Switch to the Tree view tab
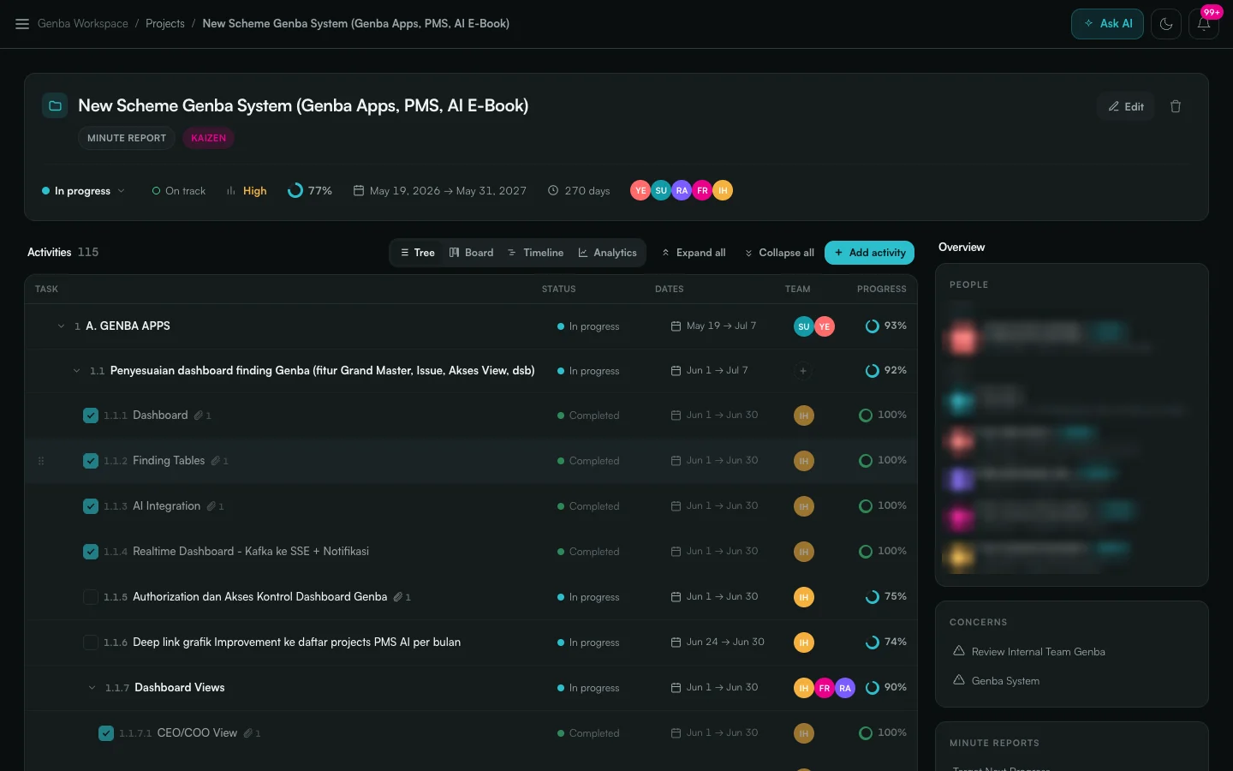 (417, 253)
